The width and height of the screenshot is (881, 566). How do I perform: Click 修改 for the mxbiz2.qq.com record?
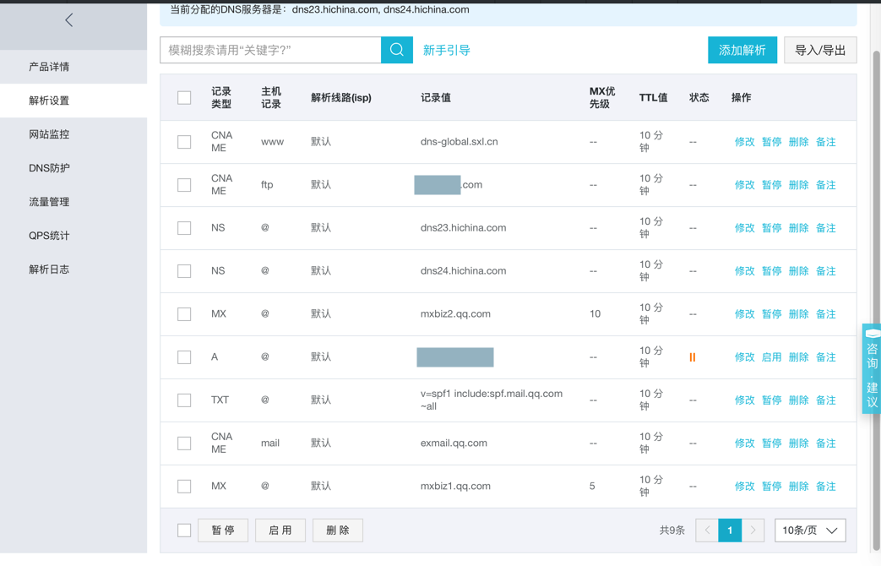(x=744, y=314)
